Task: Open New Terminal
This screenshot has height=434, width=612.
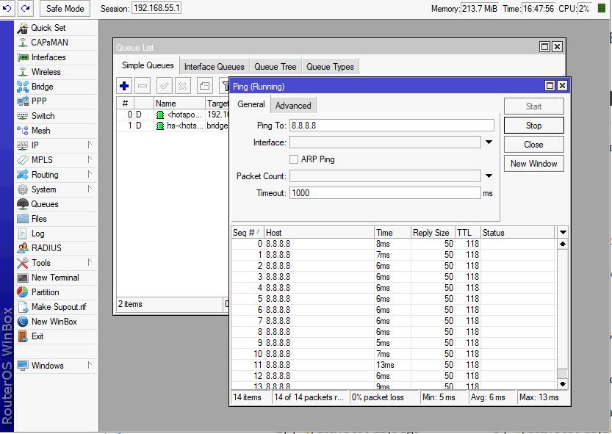Action: coord(57,278)
